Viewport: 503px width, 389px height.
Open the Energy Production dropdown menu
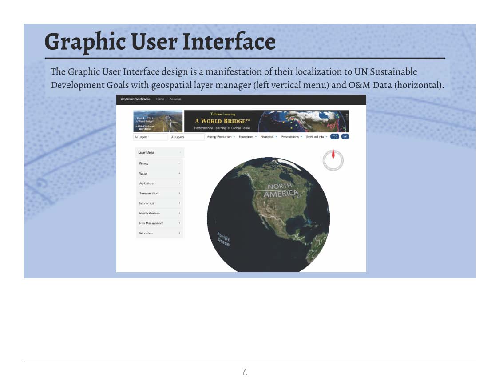221,137
